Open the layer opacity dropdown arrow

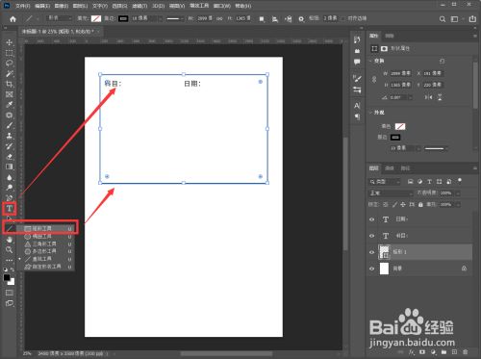[x=458, y=193]
